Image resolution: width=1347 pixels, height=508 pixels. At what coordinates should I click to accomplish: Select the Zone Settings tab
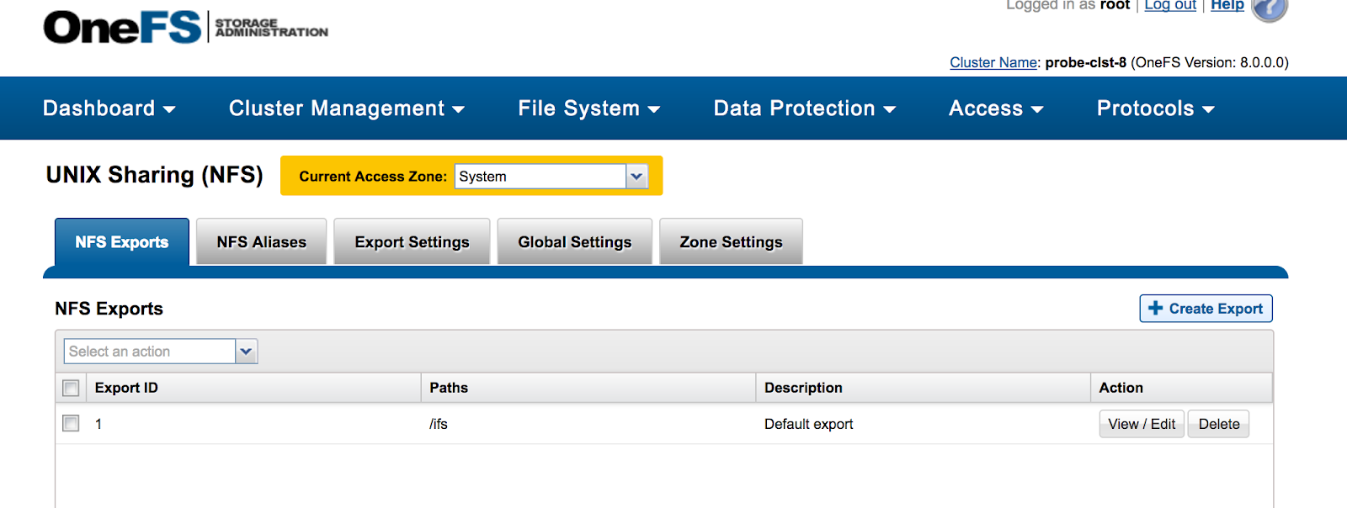[731, 242]
